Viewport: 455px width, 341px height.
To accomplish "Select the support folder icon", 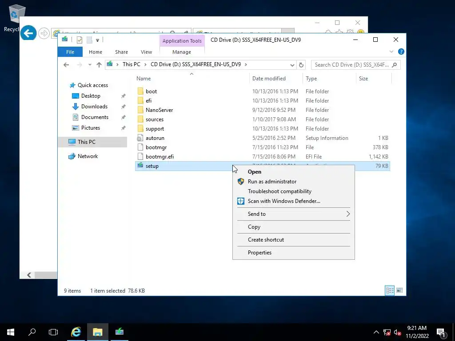I will coord(140,128).
